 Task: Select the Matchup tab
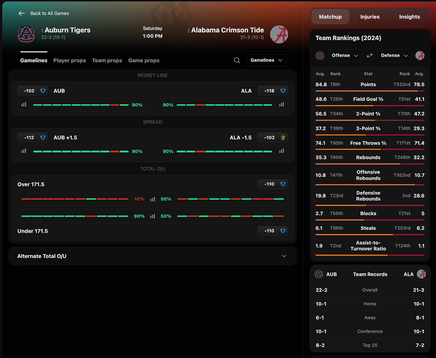[330, 17]
